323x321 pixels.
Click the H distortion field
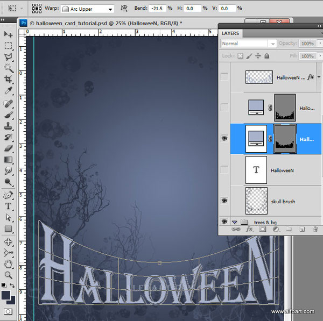click(x=192, y=9)
